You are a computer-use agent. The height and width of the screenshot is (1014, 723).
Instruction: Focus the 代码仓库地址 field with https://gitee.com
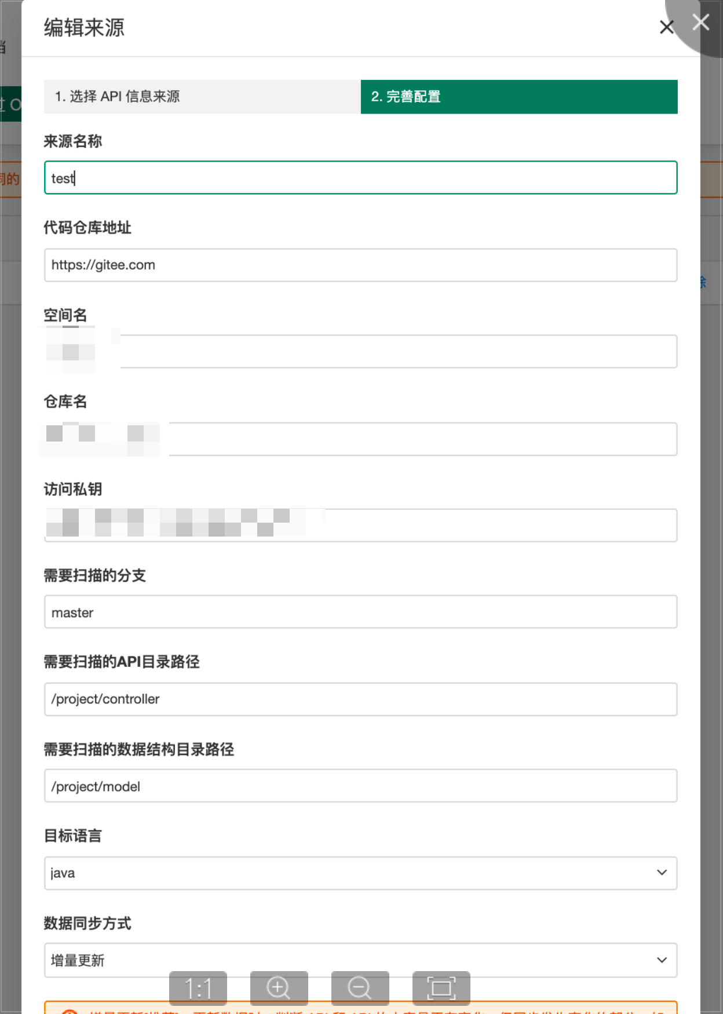tap(360, 265)
